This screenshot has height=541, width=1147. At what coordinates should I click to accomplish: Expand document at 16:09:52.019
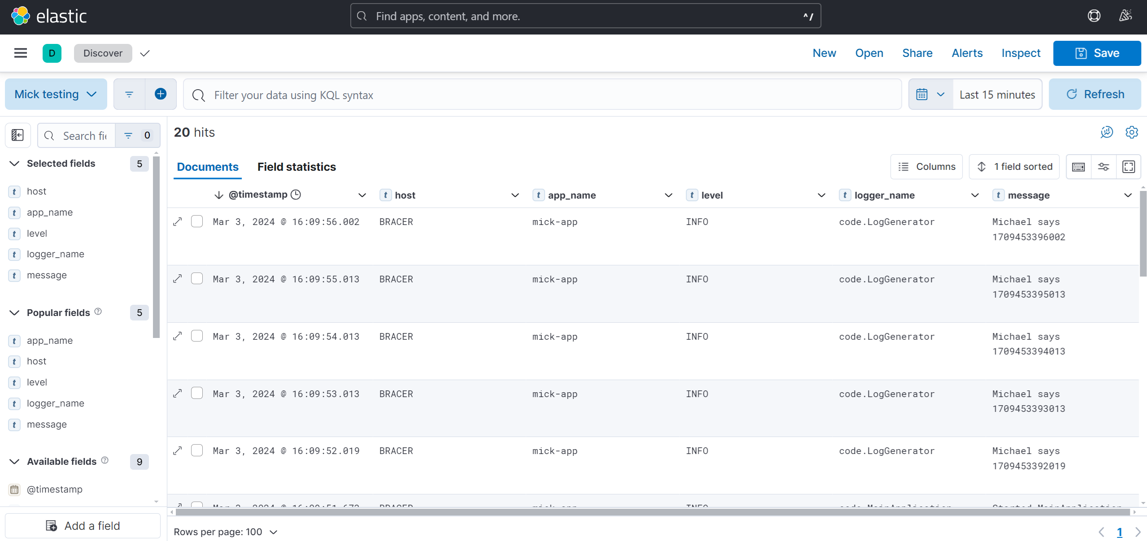178,450
